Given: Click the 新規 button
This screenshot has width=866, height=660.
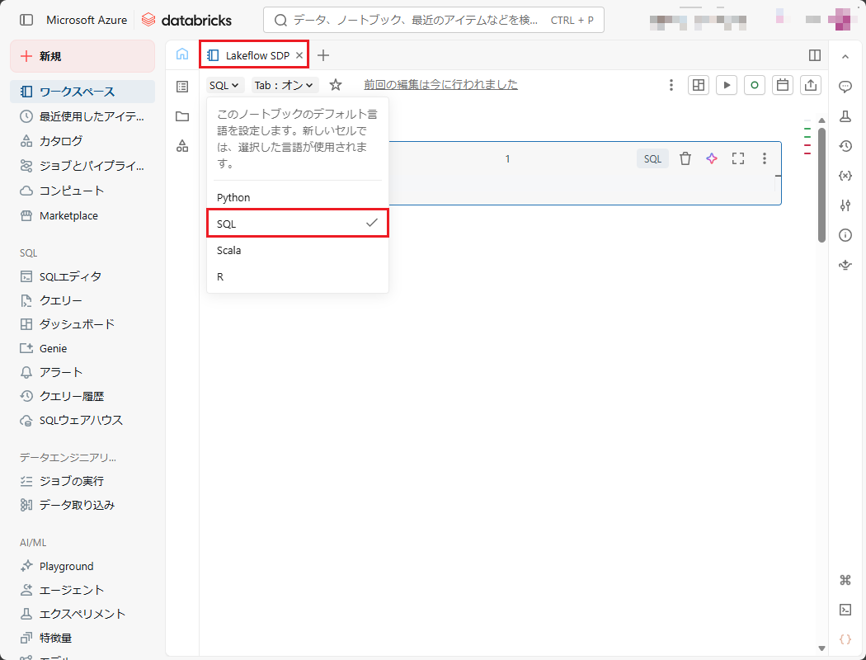Looking at the screenshot, I should pos(82,56).
